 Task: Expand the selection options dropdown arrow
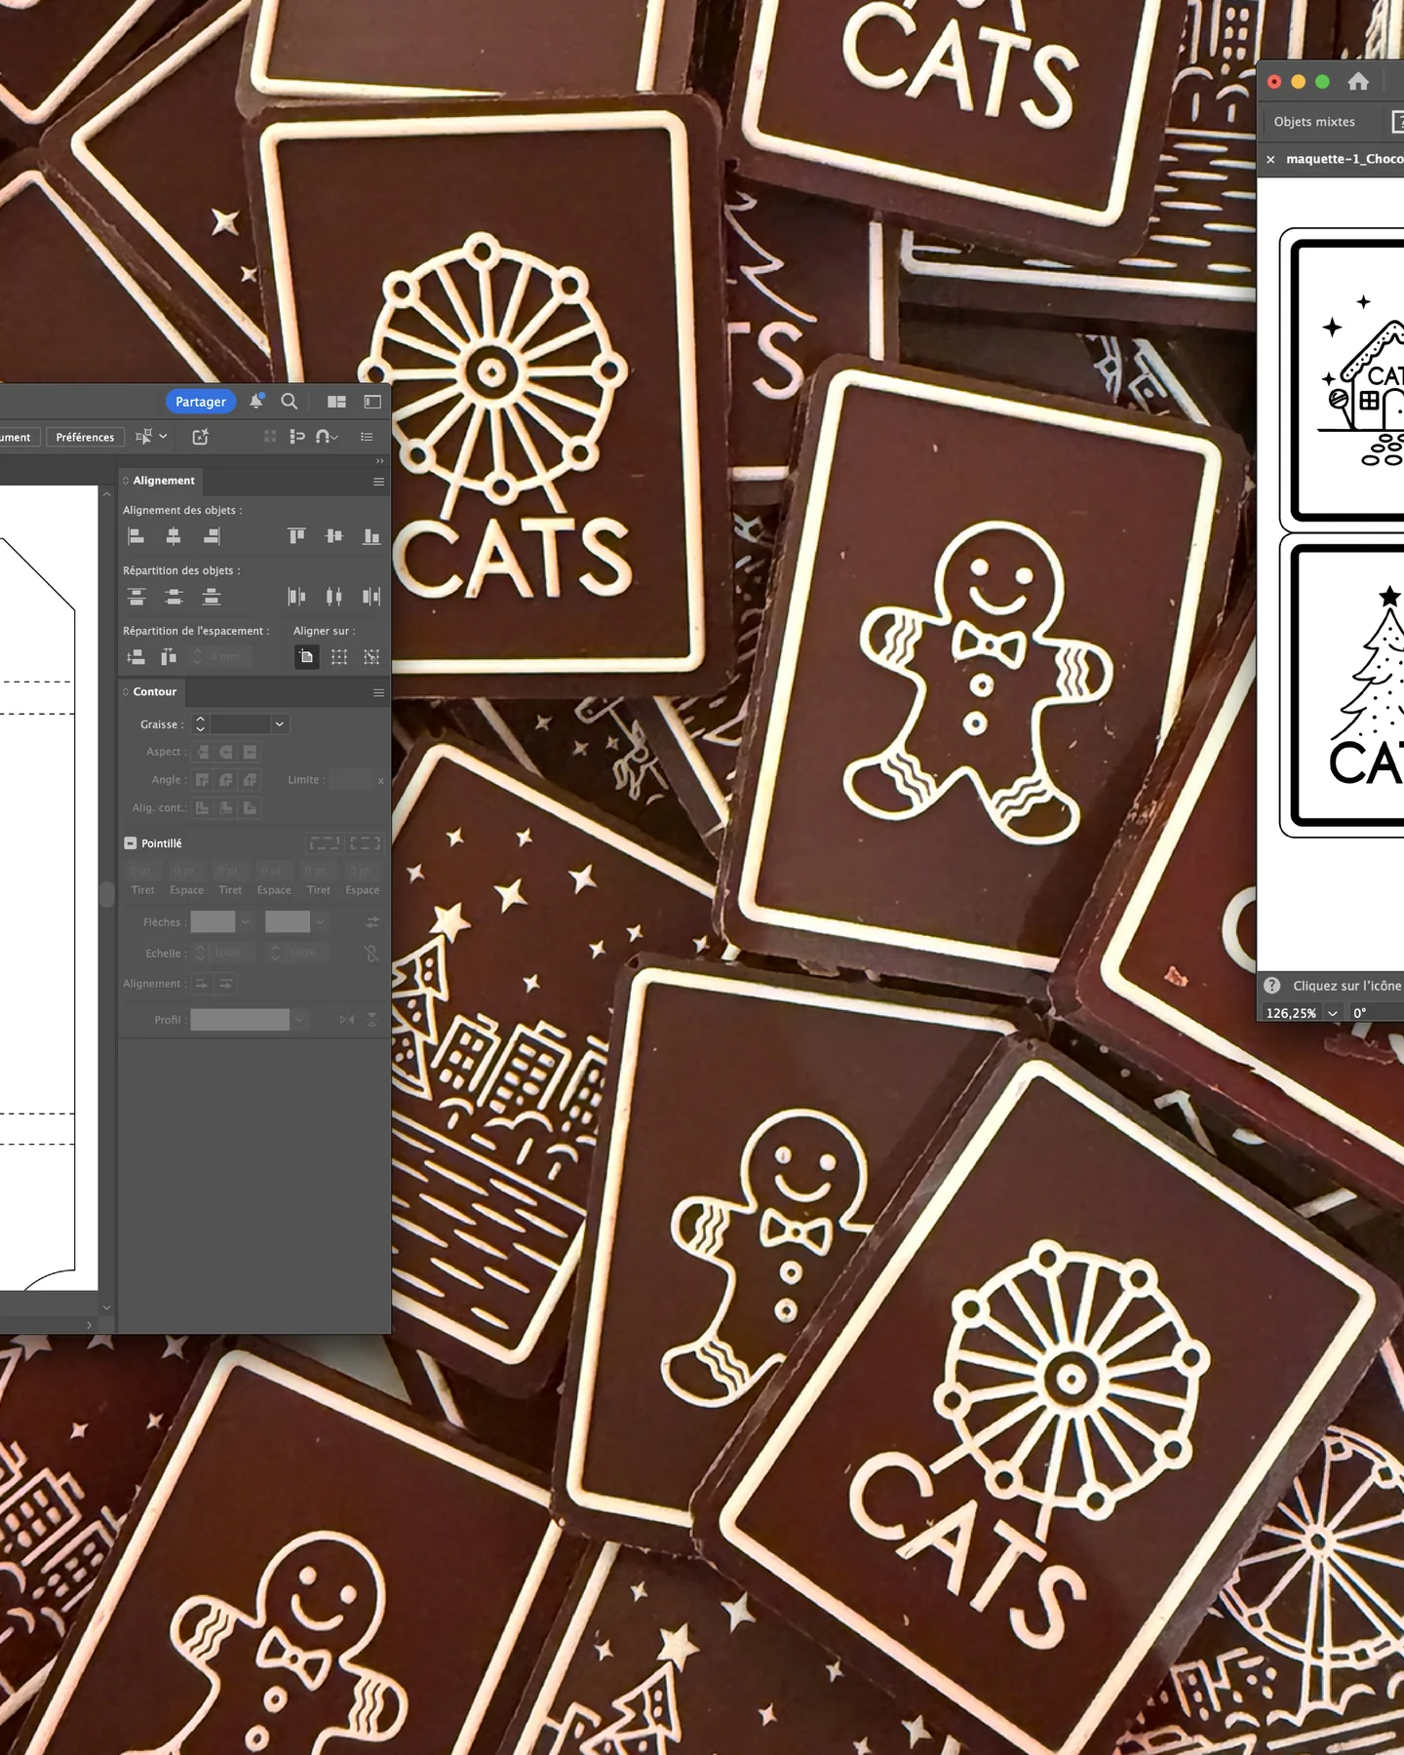163,437
